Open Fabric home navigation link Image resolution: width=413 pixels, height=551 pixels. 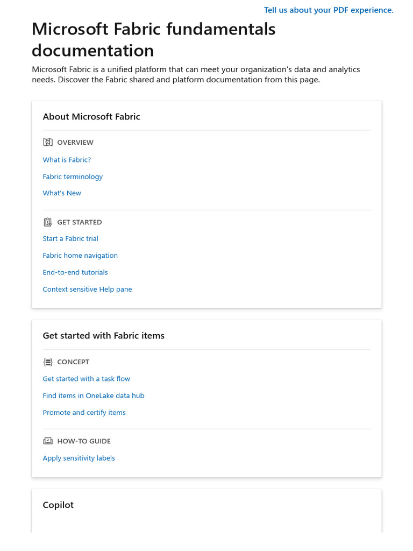coord(80,256)
